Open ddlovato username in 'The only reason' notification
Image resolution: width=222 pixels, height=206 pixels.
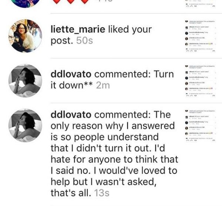[x=71, y=114]
